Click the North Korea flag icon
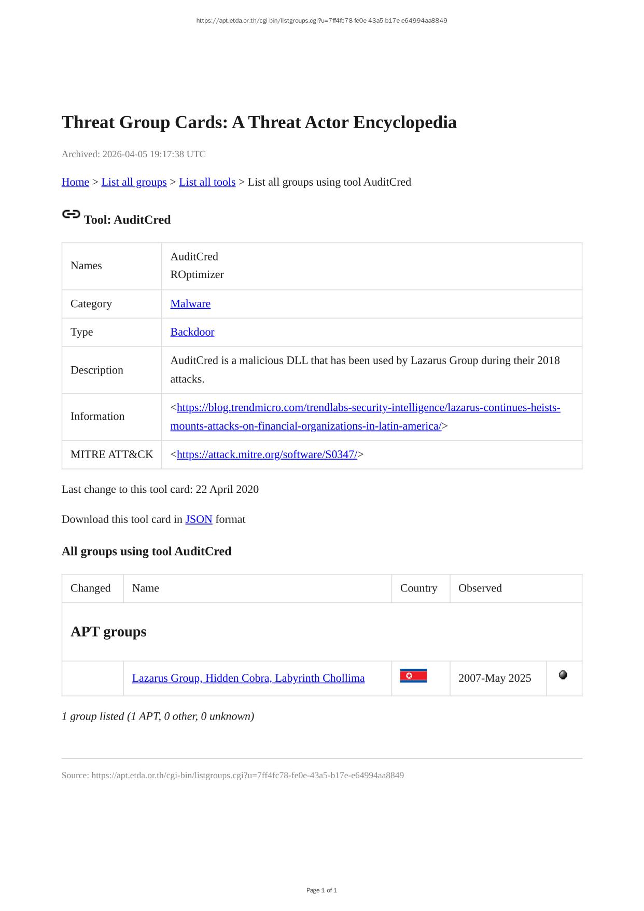 coord(413,676)
